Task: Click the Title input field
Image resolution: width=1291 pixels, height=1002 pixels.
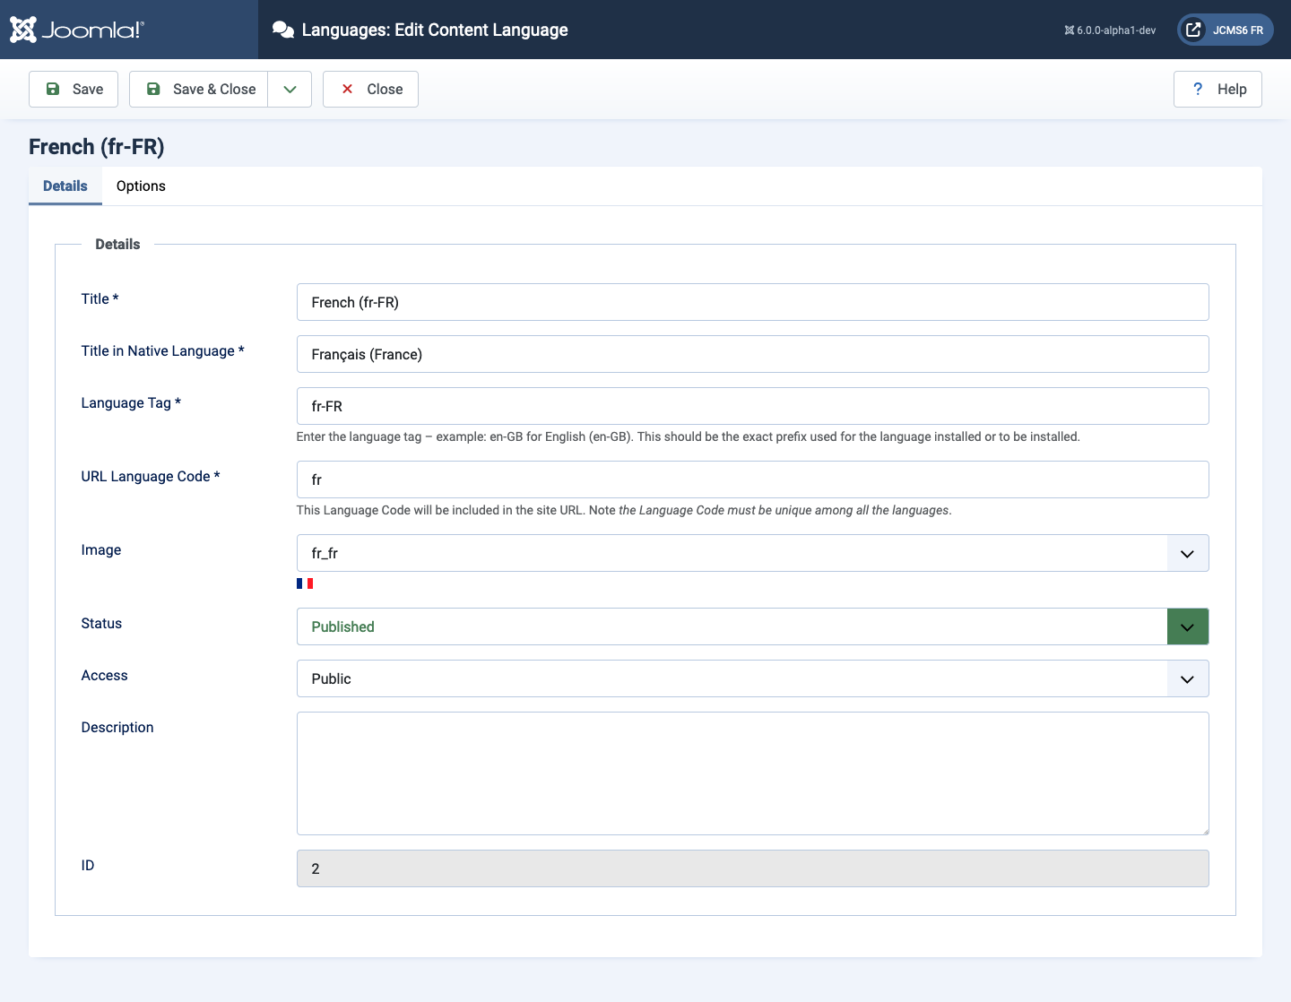Action: (752, 302)
